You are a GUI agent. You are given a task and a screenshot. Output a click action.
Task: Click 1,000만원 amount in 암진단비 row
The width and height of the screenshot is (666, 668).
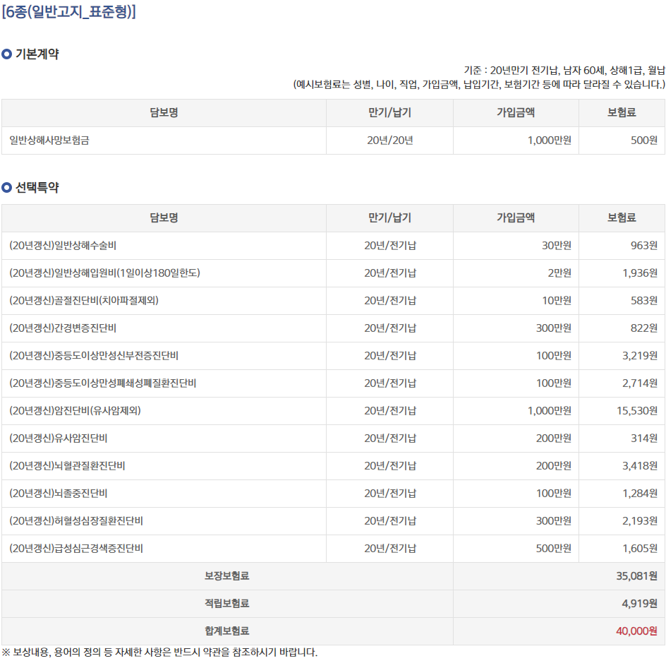click(550, 411)
